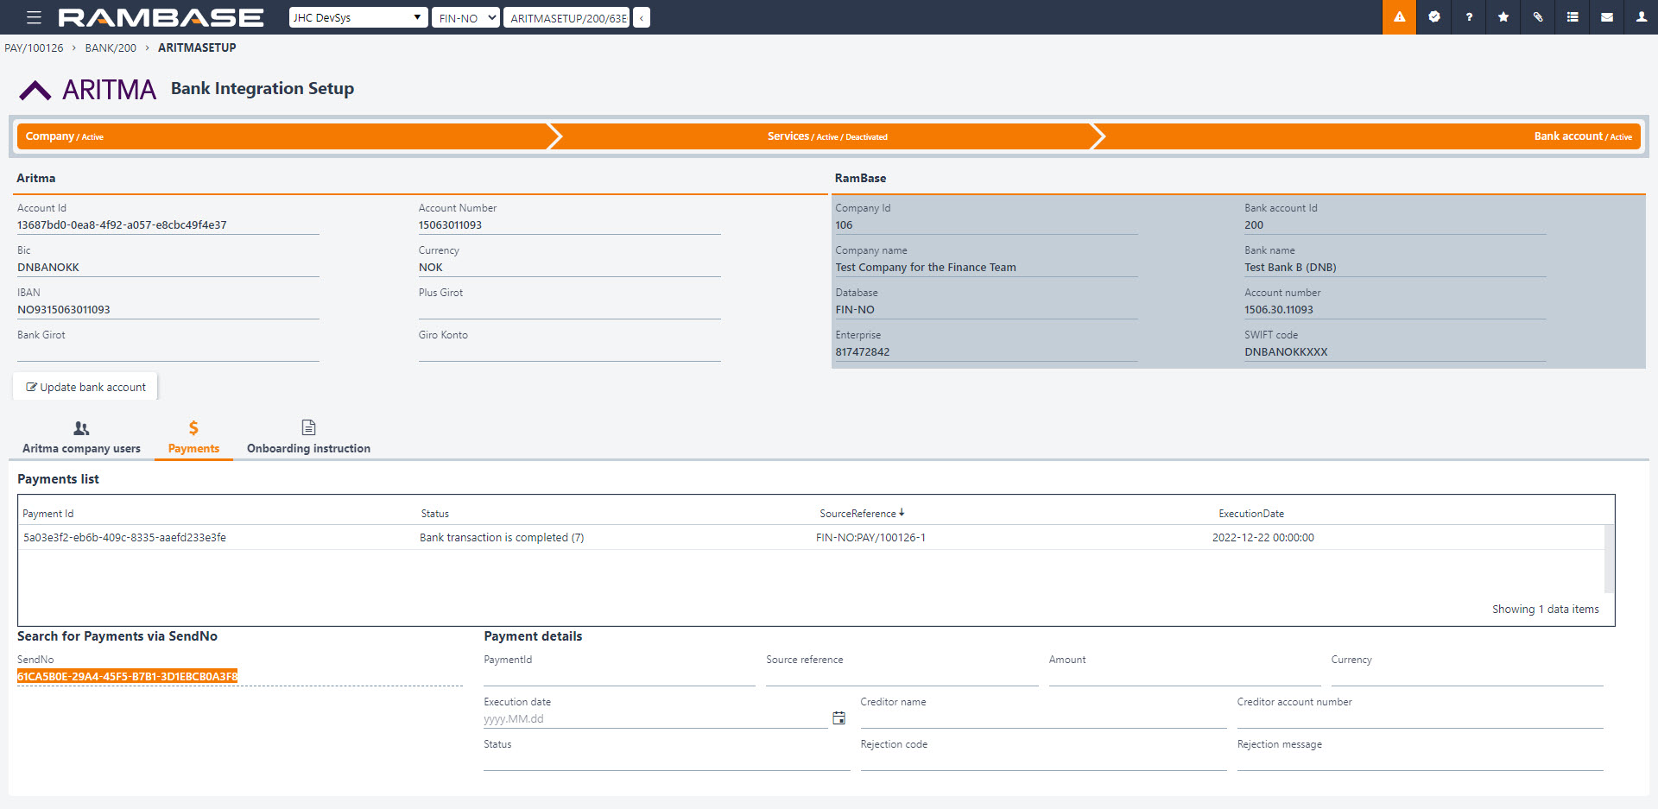
Task: Open the JHC DevSys company dropdown
Action: (x=358, y=17)
